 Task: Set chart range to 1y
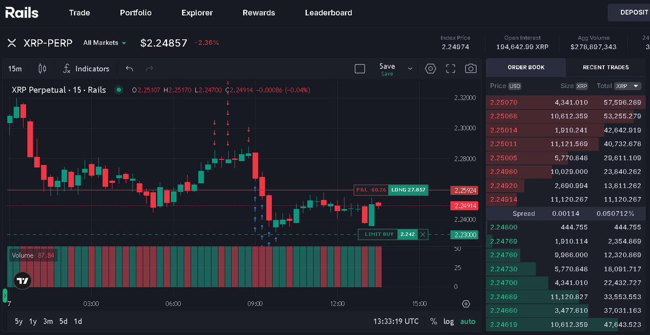point(33,321)
